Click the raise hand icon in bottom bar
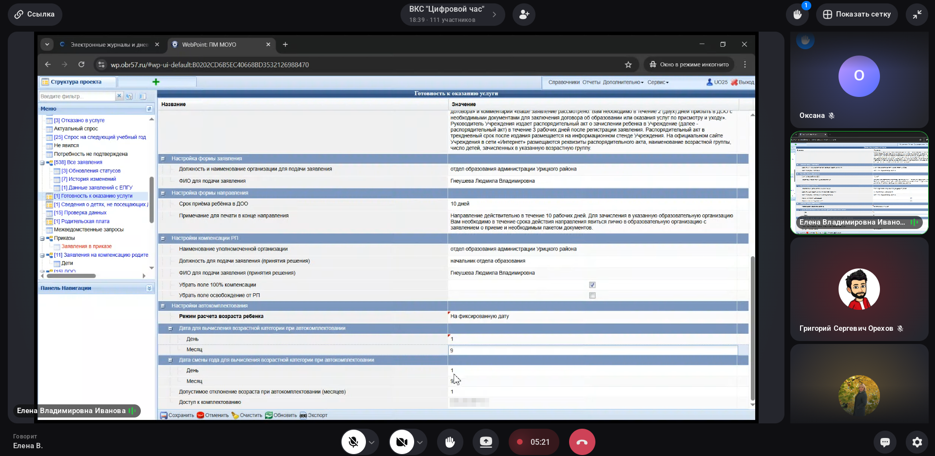The height and width of the screenshot is (456, 935). 450,442
